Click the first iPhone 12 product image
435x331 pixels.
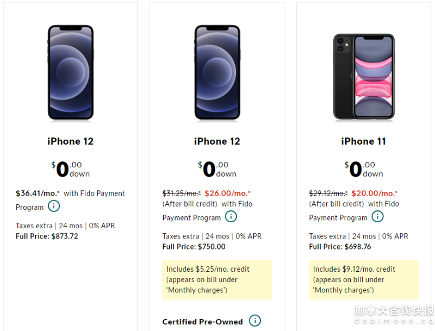pos(71,73)
